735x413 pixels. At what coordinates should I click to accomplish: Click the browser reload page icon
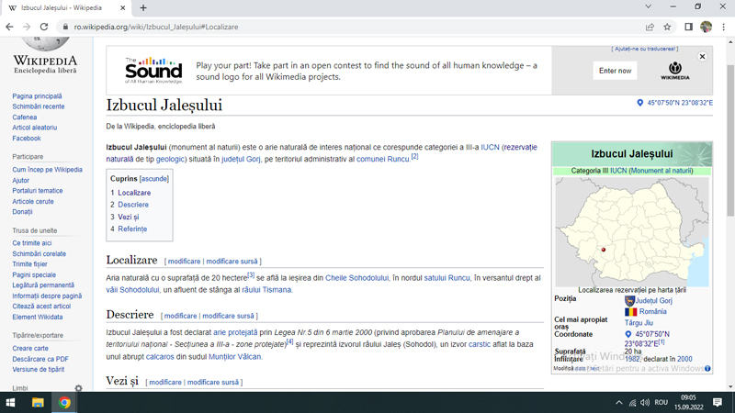(44, 27)
